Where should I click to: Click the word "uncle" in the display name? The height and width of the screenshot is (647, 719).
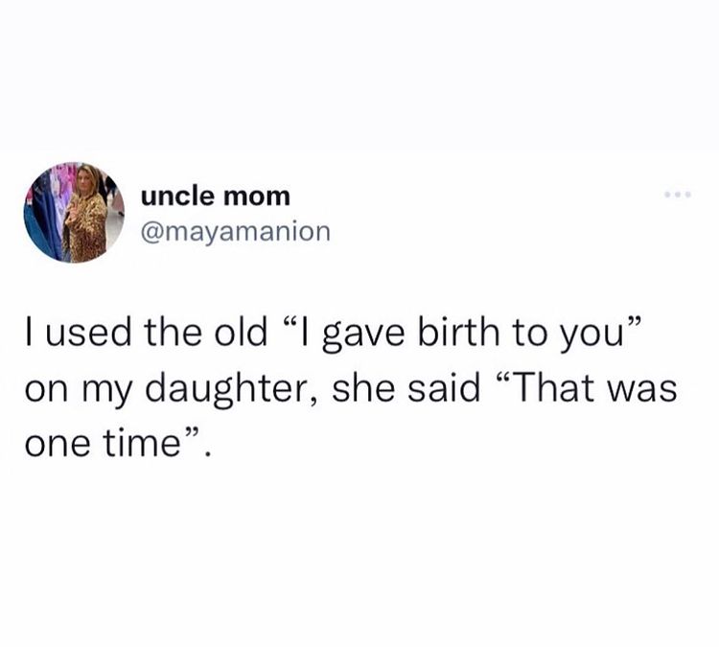click(x=177, y=196)
